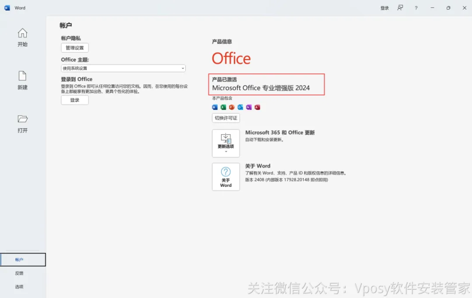Click the Word product icon under 本产品包含

[215, 107]
